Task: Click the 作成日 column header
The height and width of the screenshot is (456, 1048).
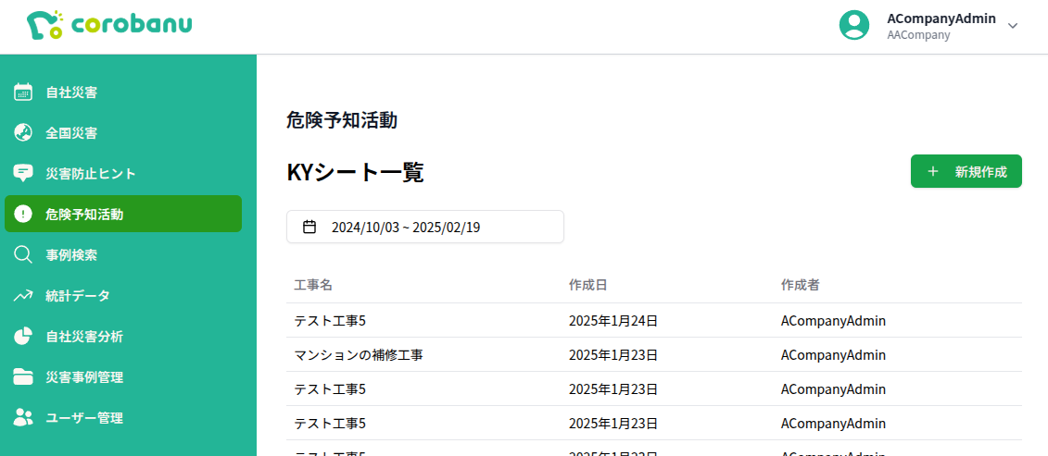Action: click(x=588, y=285)
